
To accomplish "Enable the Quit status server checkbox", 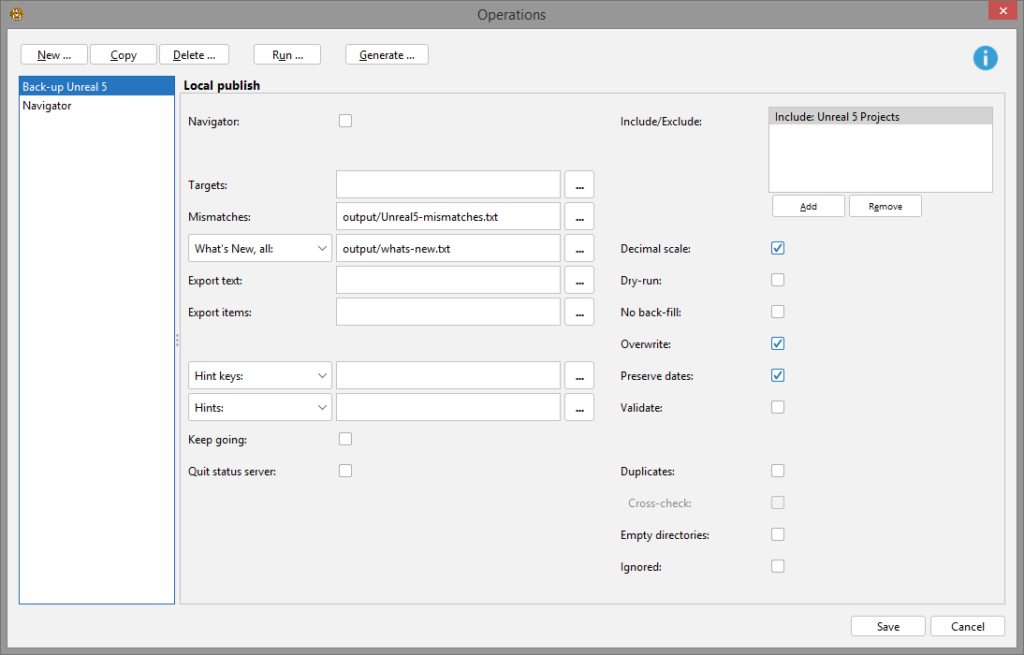I will point(345,471).
